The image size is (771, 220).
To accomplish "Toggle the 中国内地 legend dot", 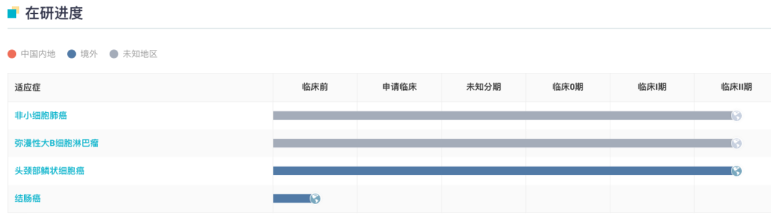I will (x=11, y=54).
